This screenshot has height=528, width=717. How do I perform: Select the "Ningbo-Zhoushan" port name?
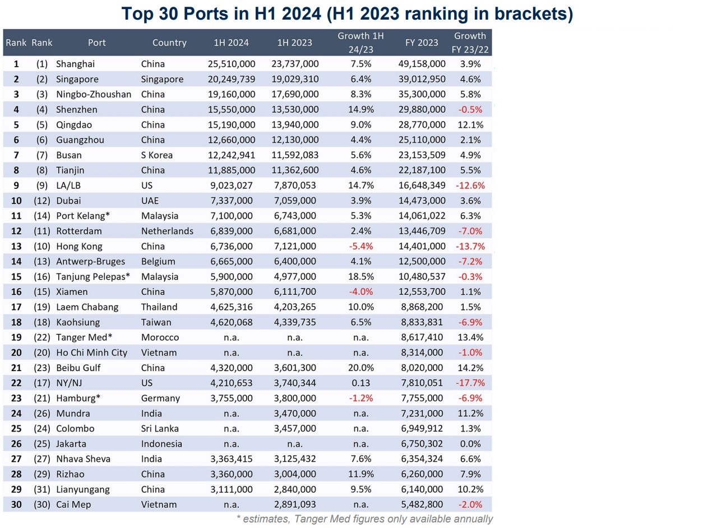pyautogui.click(x=94, y=94)
